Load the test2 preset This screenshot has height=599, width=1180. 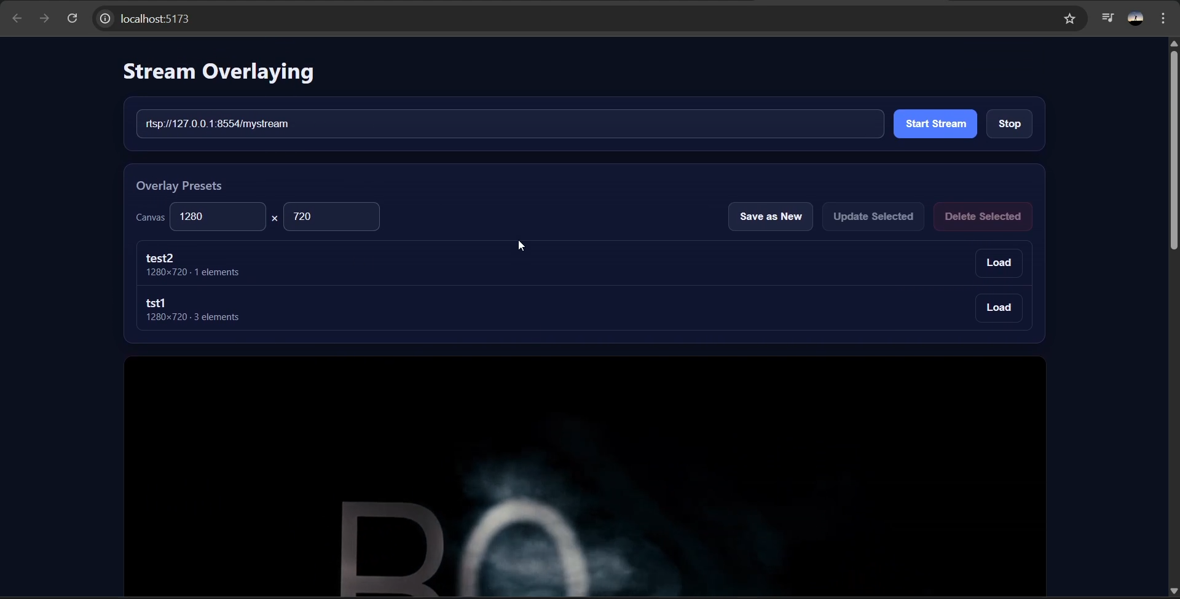coord(998,263)
